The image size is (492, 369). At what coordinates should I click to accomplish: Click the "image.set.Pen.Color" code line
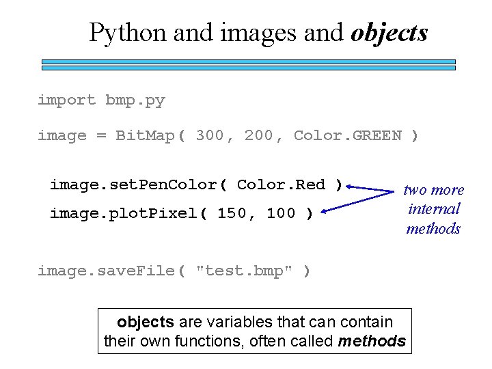click(x=195, y=185)
